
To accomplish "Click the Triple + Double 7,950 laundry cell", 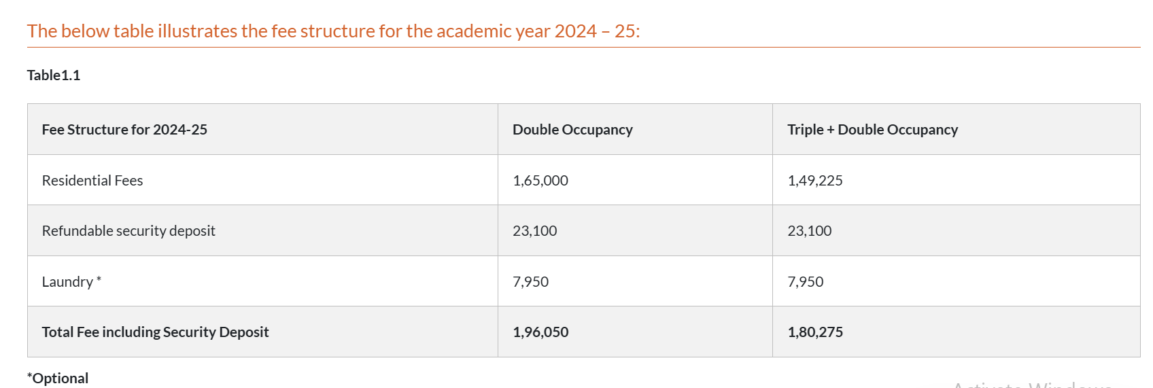I will tap(806, 282).
